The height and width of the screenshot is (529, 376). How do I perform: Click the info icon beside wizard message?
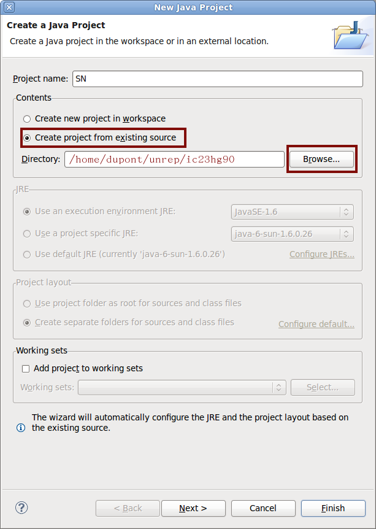tap(21, 428)
